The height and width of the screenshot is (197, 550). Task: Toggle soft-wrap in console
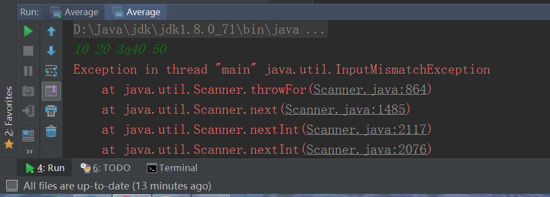tap(51, 71)
